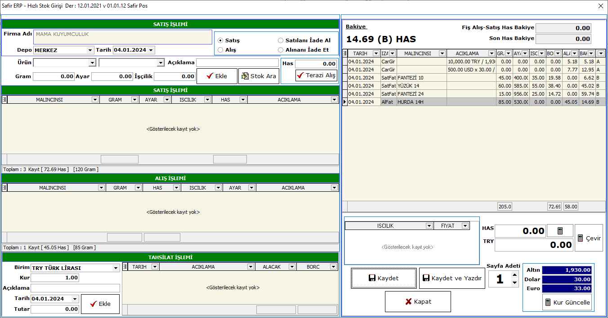Click the Kaydet ve Yazdır button
Image resolution: width=608 pixels, height=318 pixels.
pyautogui.click(x=452, y=278)
